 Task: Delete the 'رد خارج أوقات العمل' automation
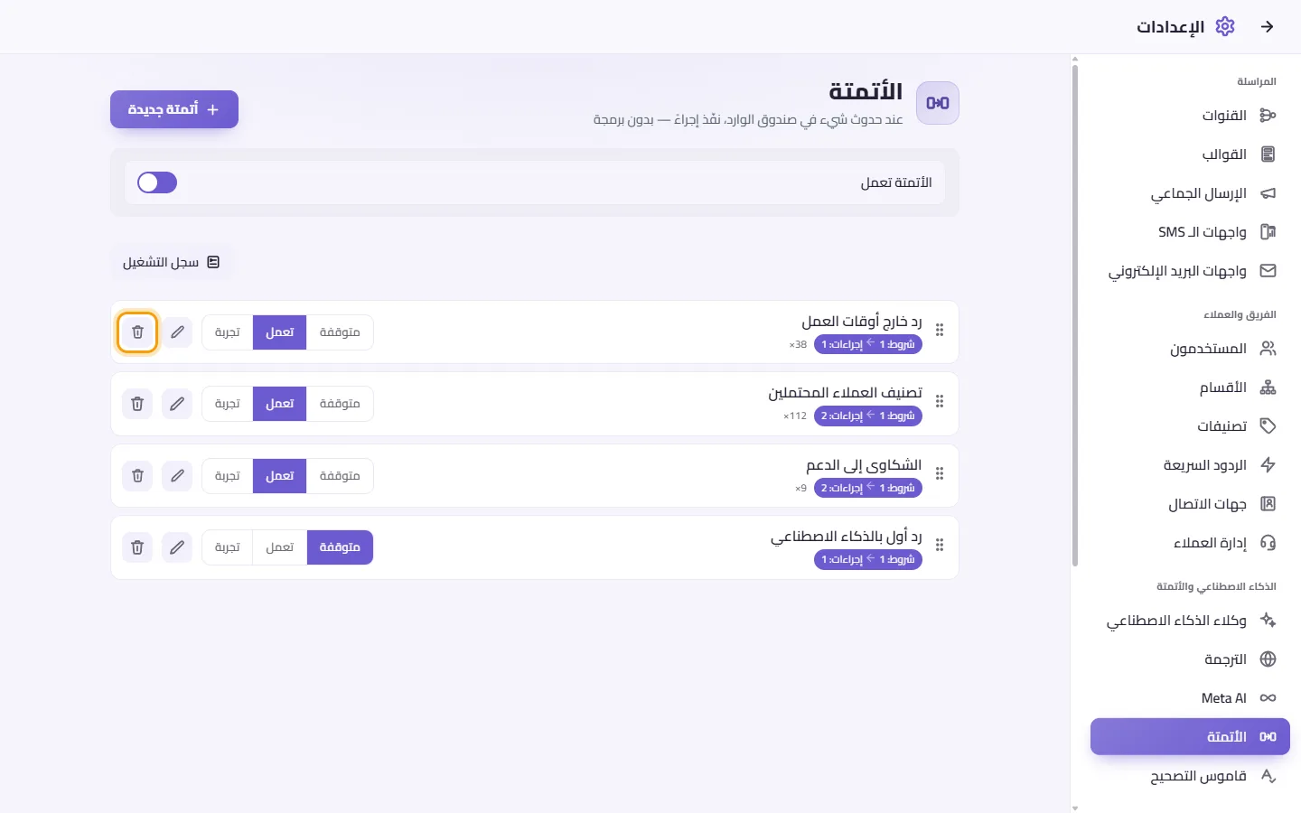[137, 332]
